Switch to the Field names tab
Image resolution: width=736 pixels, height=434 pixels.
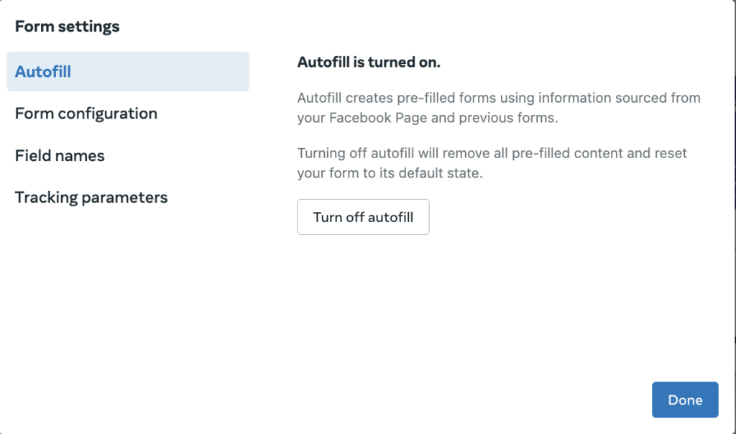click(60, 156)
